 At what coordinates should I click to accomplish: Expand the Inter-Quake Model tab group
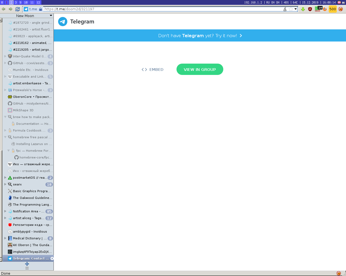5,56
